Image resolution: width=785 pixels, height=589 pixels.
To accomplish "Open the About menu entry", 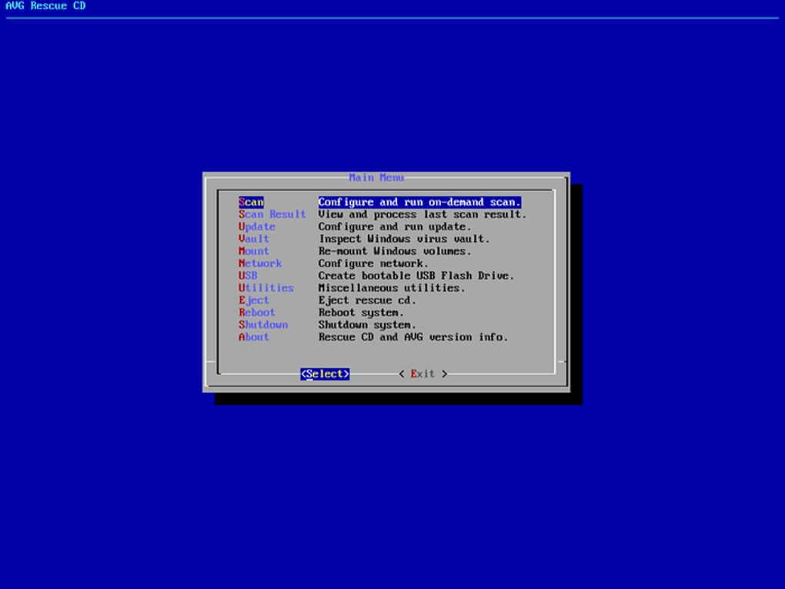I will [x=254, y=337].
